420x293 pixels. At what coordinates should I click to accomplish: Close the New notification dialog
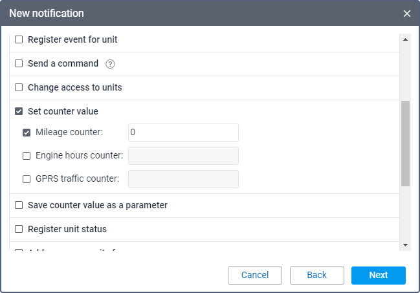pos(407,14)
